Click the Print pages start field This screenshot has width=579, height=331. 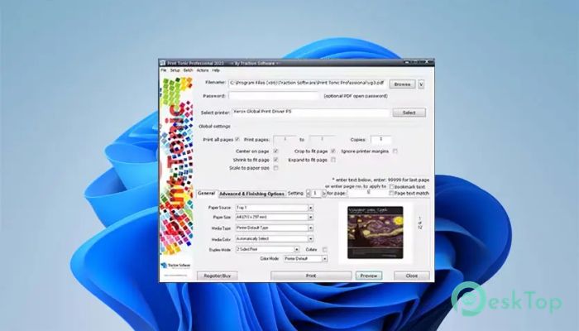[x=285, y=140]
